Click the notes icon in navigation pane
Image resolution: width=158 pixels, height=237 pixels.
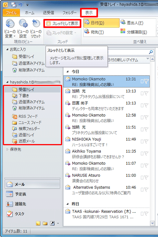tap(38, 223)
